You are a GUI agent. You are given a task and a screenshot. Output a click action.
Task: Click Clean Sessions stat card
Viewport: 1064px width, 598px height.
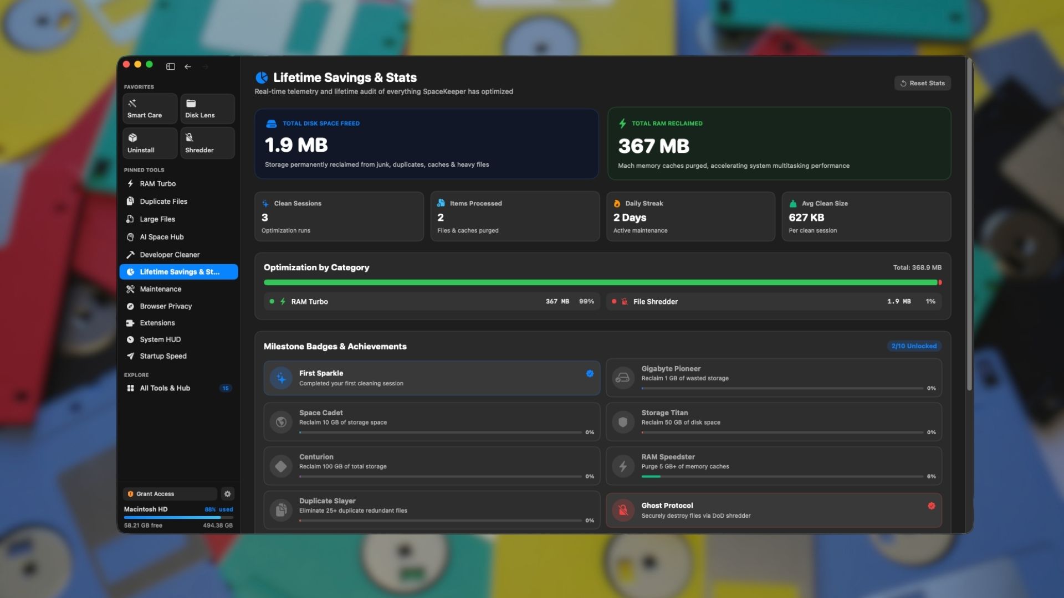click(339, 216)
